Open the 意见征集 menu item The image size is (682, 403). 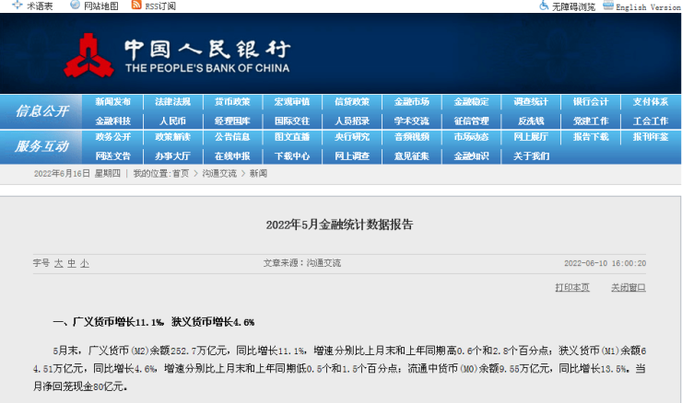coord(411,155)
